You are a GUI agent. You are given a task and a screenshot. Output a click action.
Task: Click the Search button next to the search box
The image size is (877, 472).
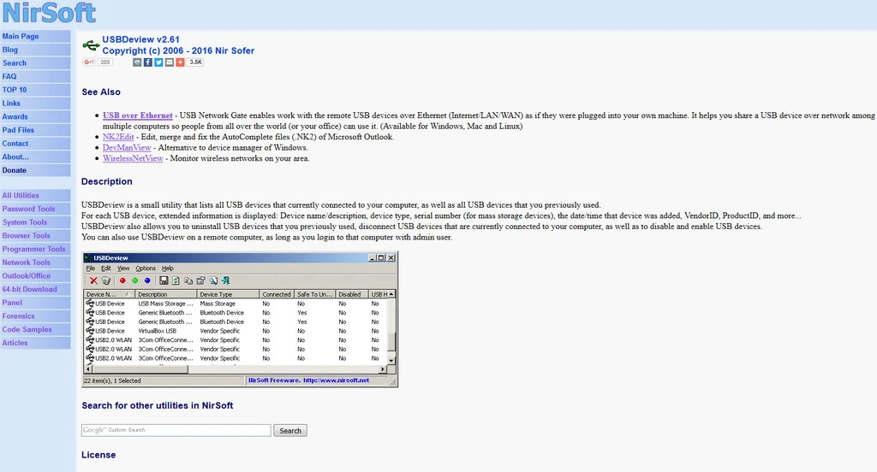tap(290, 431)
